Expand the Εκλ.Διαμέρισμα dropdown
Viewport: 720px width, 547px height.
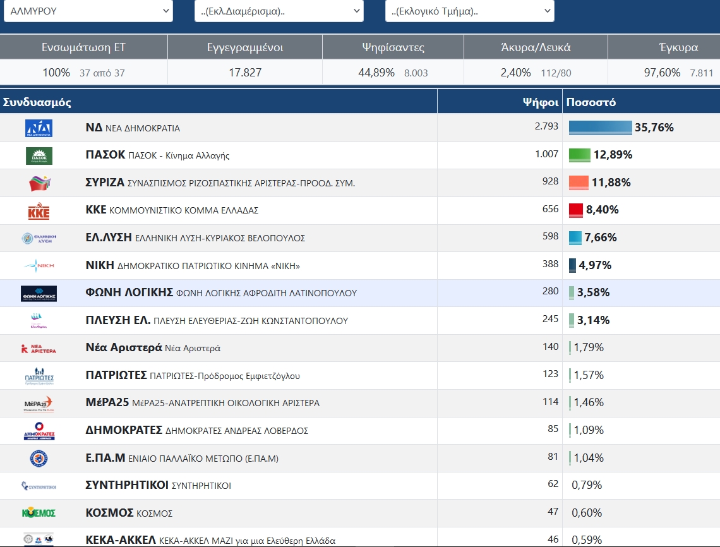pyautogui.click(x=279, y=11)
